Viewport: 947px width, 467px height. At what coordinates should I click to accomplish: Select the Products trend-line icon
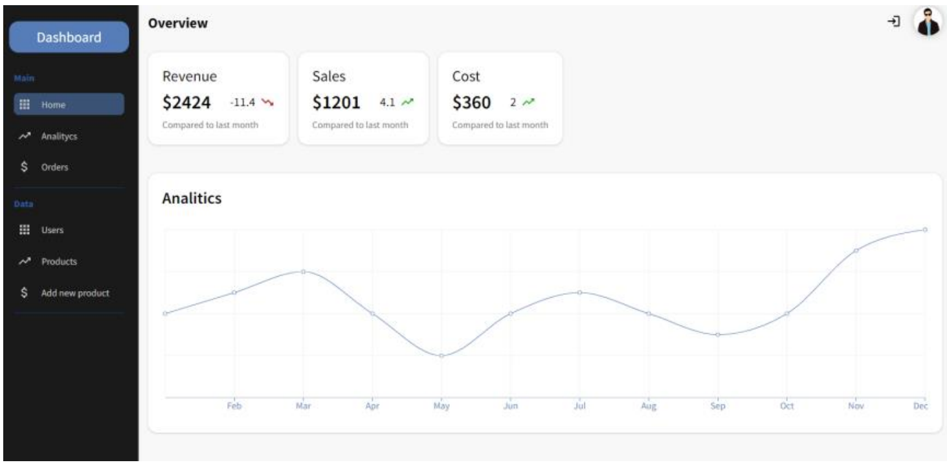coord(24,261)
